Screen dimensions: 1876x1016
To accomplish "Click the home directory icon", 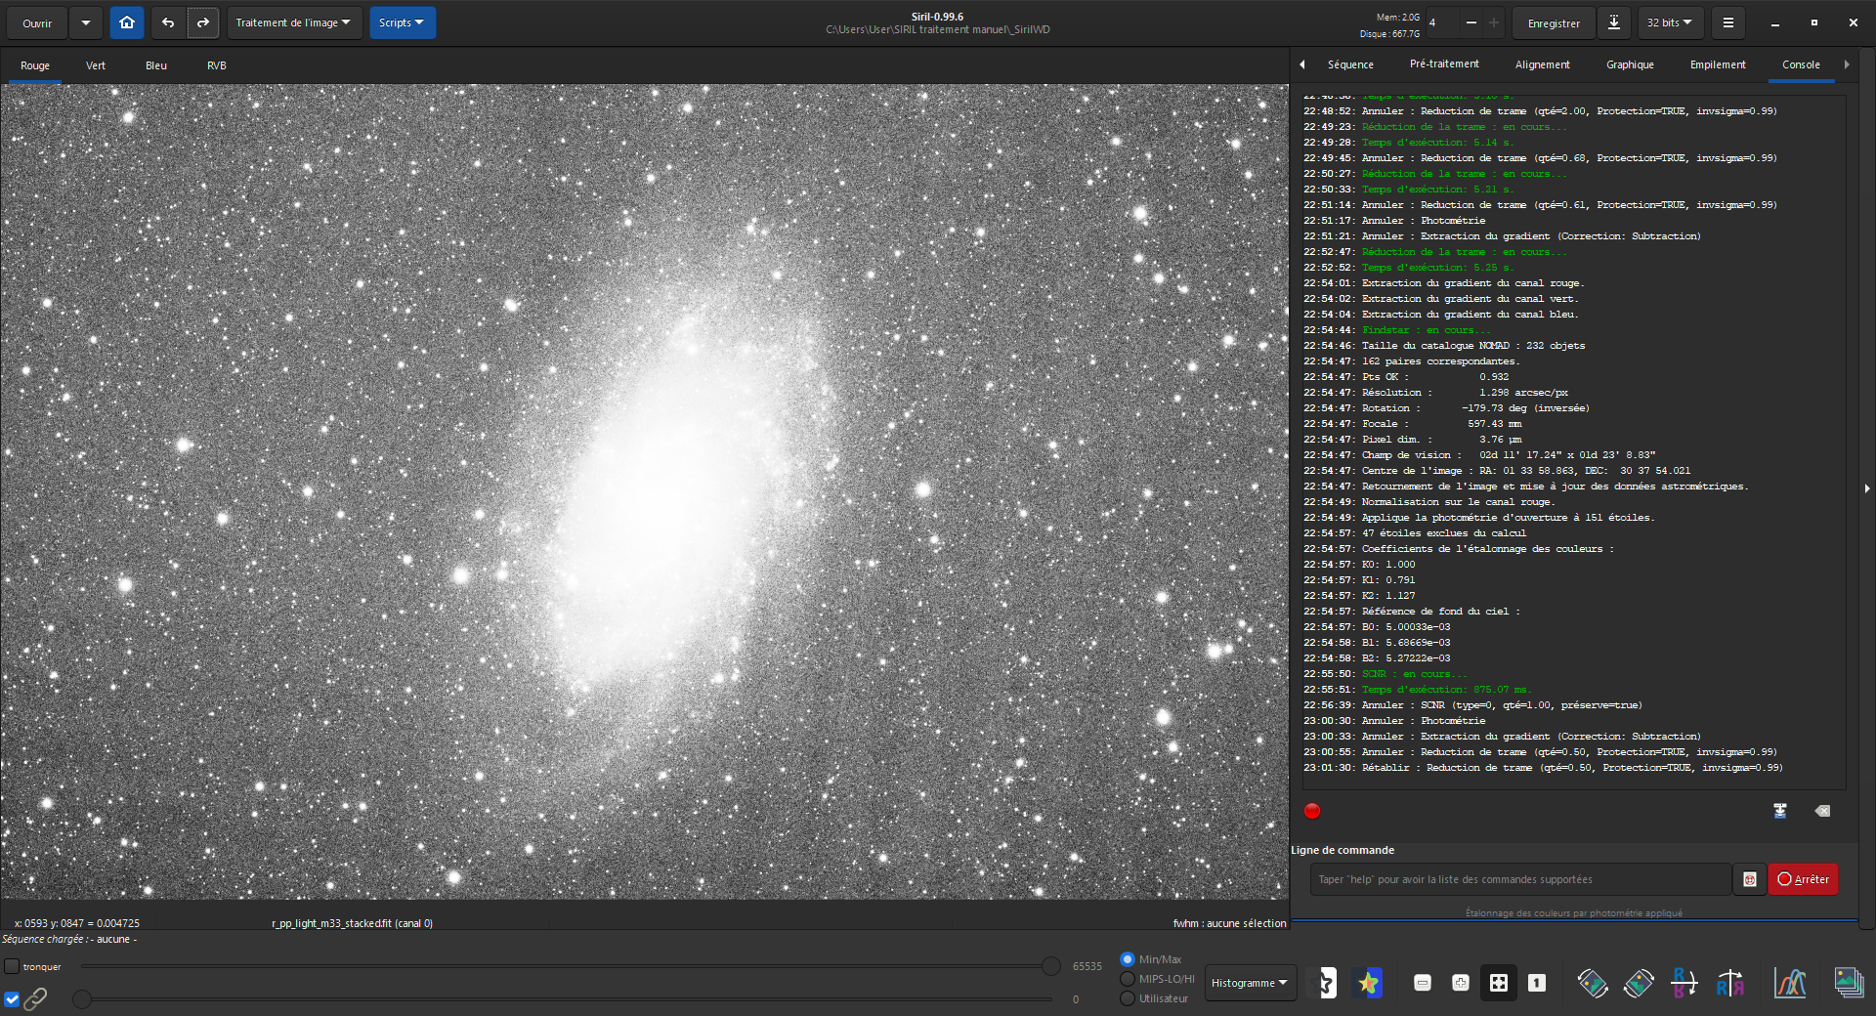I will (x=127, y=22).
